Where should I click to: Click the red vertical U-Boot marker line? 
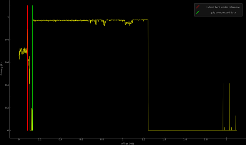click(27, 68)
